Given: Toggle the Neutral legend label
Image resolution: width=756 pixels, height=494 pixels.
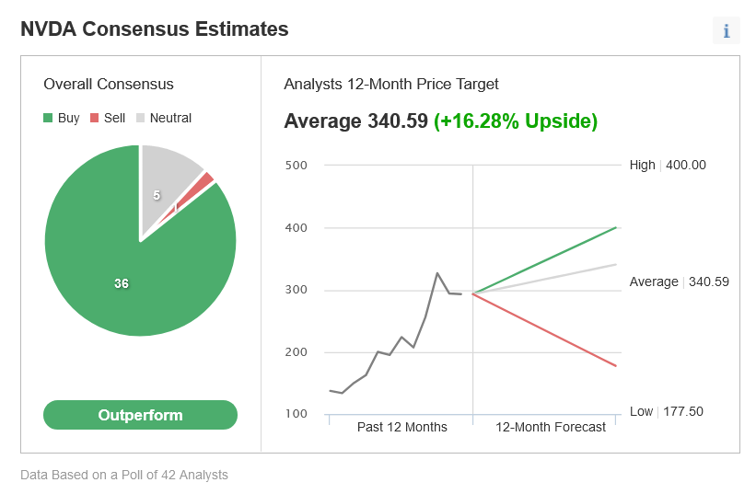Looking at the screenshot, I should (170, 118).
